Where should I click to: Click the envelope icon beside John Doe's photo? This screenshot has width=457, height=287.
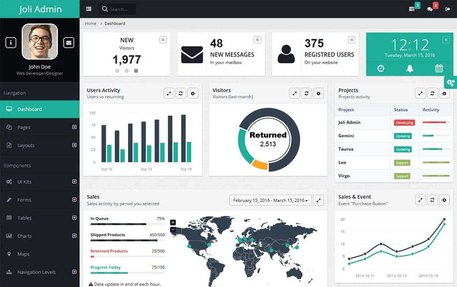(69, 42)
